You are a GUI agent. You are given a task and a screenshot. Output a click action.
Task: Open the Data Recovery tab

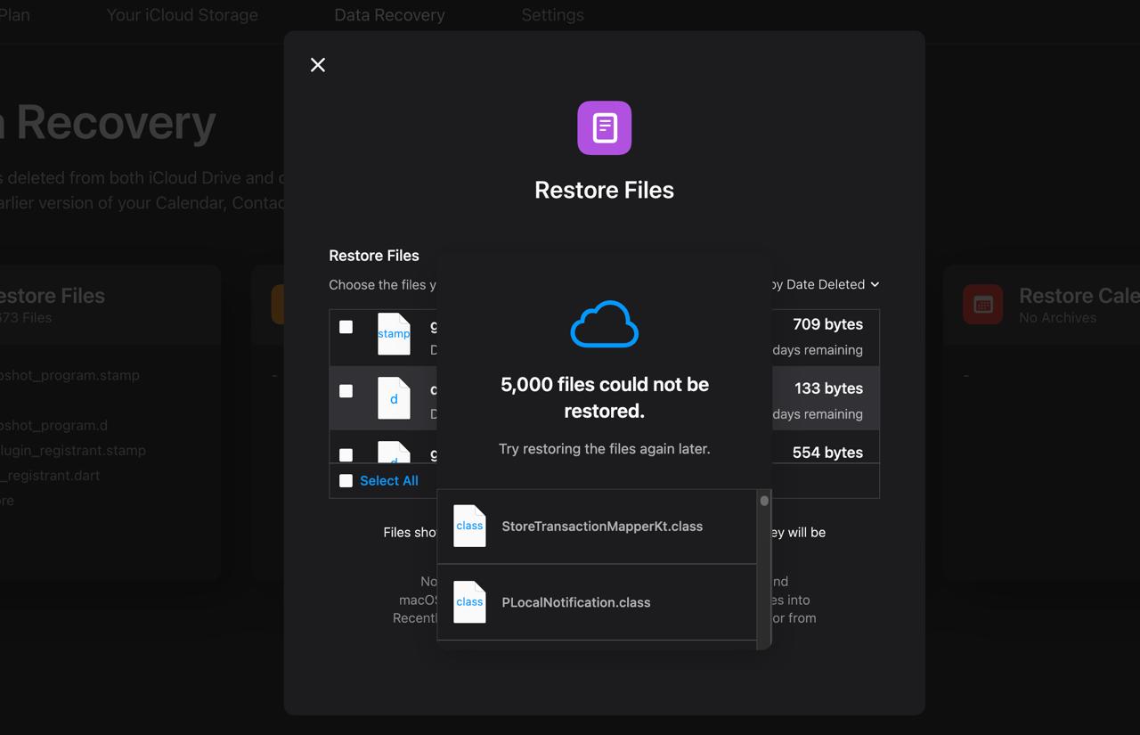[389, 15]
